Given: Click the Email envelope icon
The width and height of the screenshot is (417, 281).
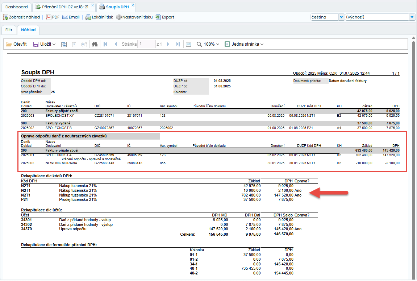Looking at the screenshot, I should [x=65, y=17].
